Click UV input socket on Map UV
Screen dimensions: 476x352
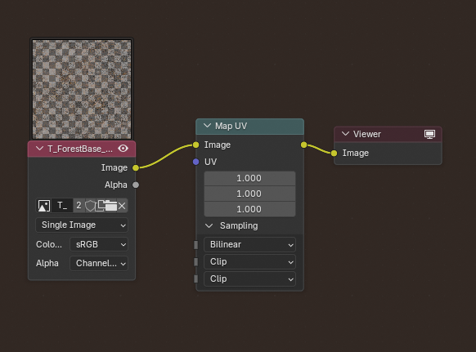(195, 162)
